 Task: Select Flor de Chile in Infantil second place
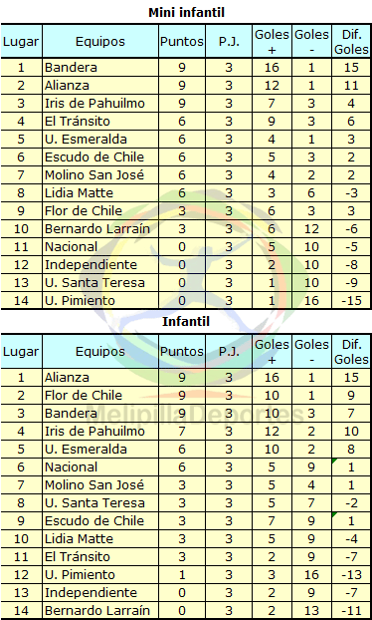click(84, 395)
